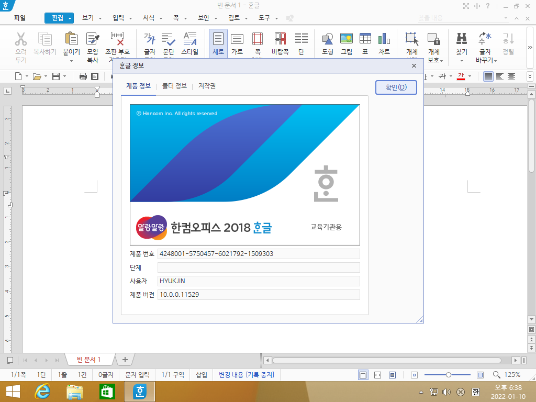Insert a shape with 도형 icon
The height and width of the screenshot is (402, 536).
click(x=328, y=39)
